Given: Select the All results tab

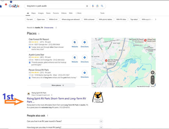Looking at the screenshot, I should (x=28, y=13).
